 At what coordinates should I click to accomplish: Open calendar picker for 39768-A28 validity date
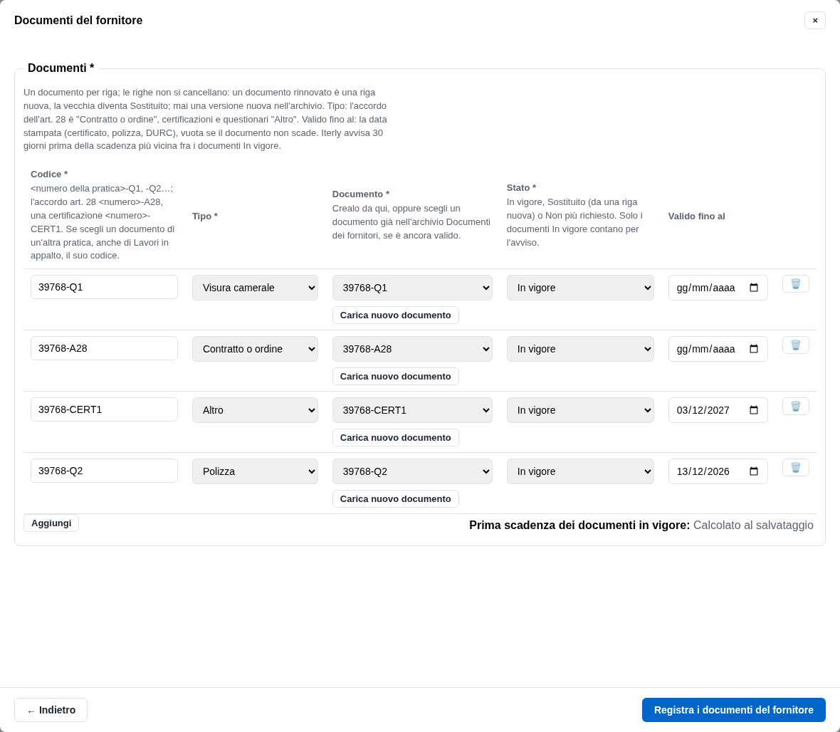[754, 349]
